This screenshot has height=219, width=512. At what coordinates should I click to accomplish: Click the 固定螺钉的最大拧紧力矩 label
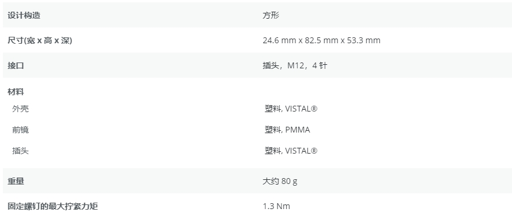tap(53, 206)
